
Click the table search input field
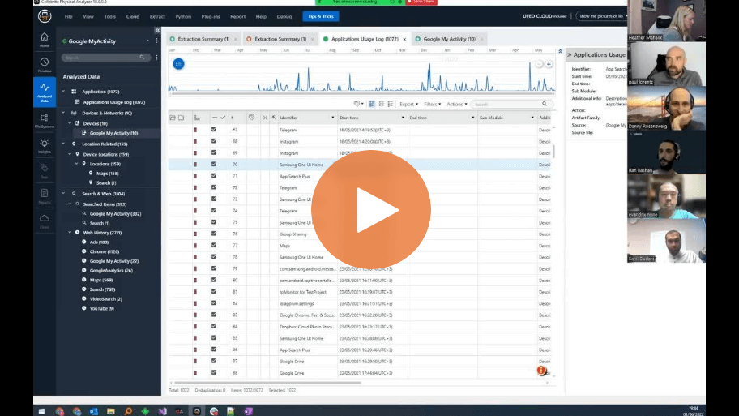502,104
